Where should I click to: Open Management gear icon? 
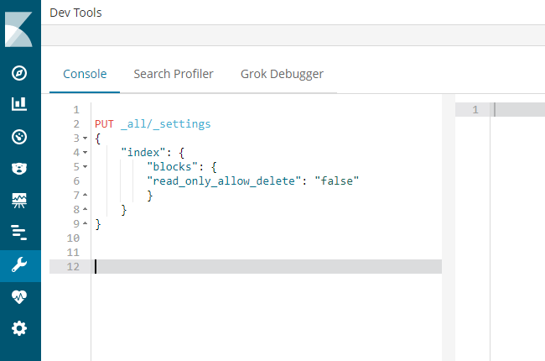pos(19,328)
